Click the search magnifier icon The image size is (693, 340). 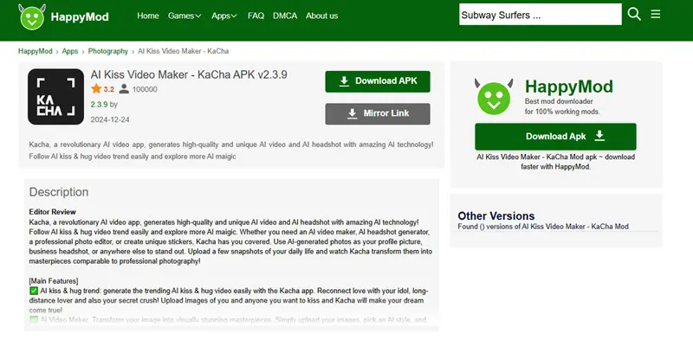634,14
